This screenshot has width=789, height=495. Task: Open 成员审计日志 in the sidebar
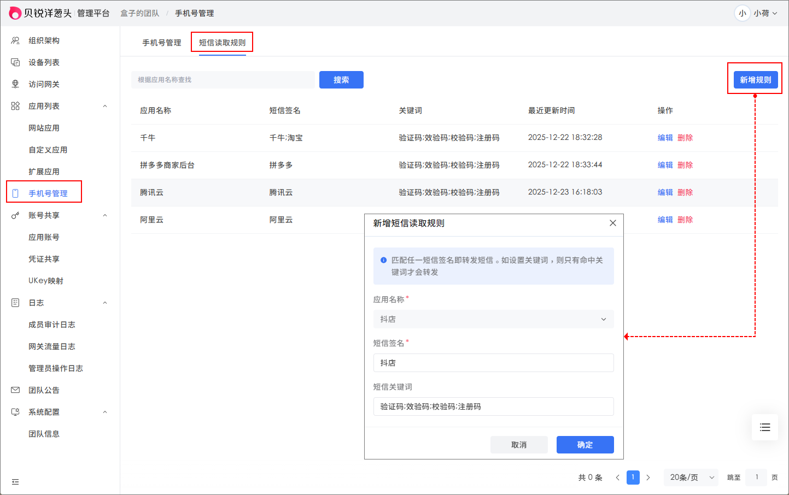point(52,325)
